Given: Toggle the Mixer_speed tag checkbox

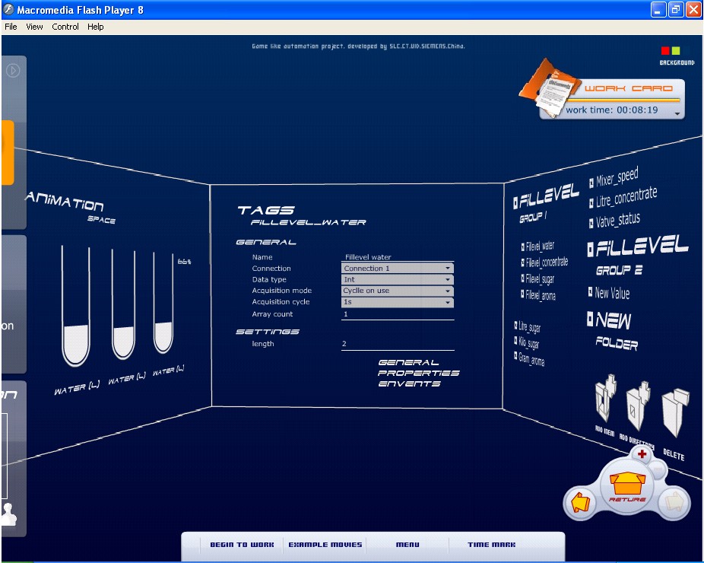Looking at the screenshot, I should click(x=591, y=183).
